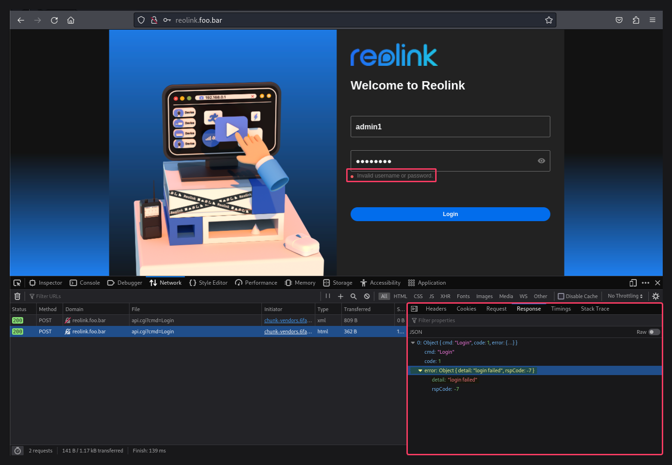Open the No Throttling dropdown
The image size is (672, 465).
pos(625,296)
